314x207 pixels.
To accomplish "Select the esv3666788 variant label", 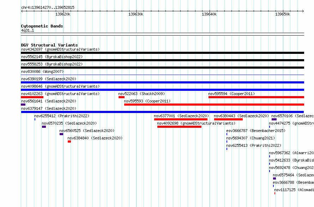I will 294,182.
